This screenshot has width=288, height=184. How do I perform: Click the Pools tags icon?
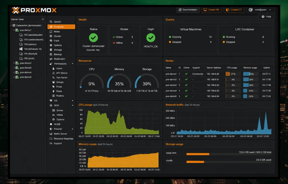pos(54,87)
